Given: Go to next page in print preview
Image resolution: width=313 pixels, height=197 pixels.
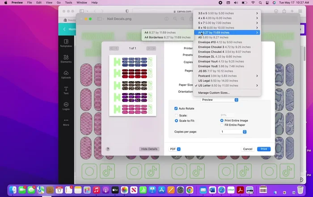Looking at the screenshot, I should [149, 48].
